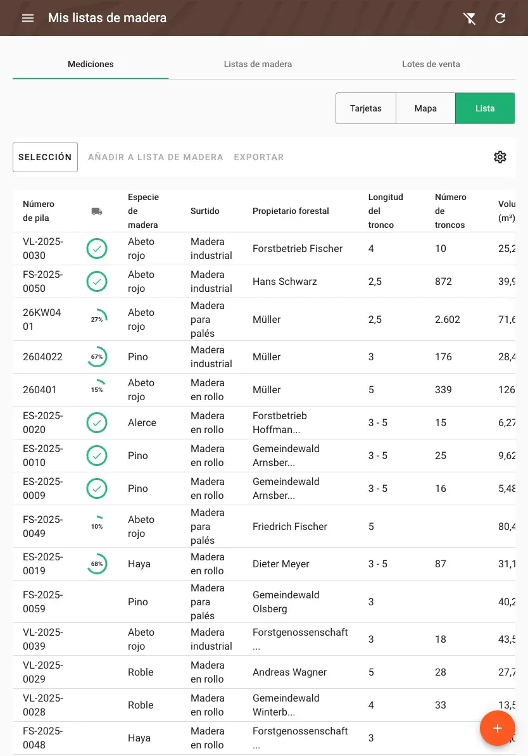Open row VL-2025-0039
The width and height of the screenshot is (528, 756).
pos(264,639)
